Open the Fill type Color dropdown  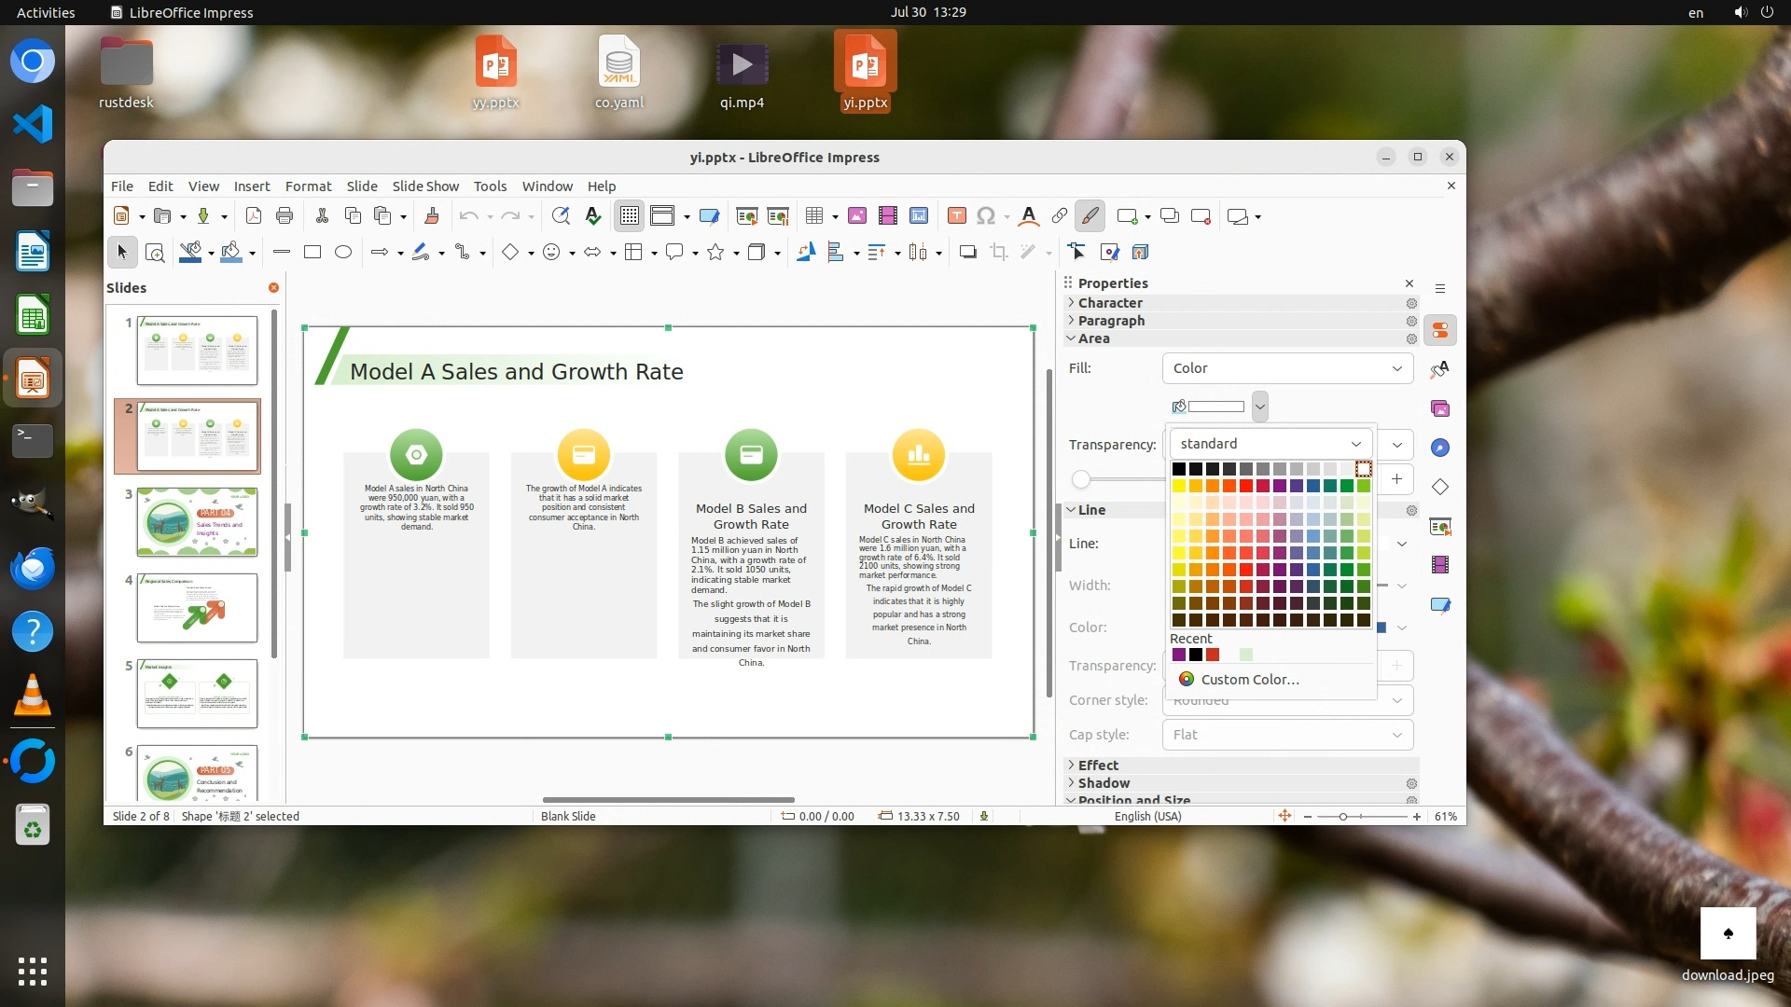(1287, 368)
